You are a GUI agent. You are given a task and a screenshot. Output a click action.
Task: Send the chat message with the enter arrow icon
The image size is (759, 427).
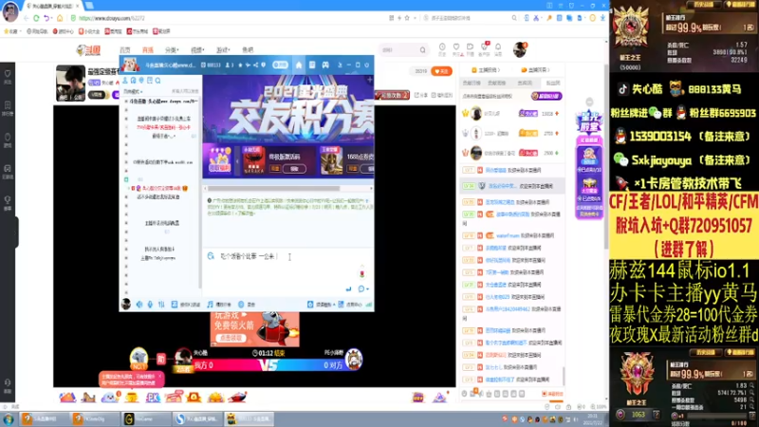(x=348, y=289)
